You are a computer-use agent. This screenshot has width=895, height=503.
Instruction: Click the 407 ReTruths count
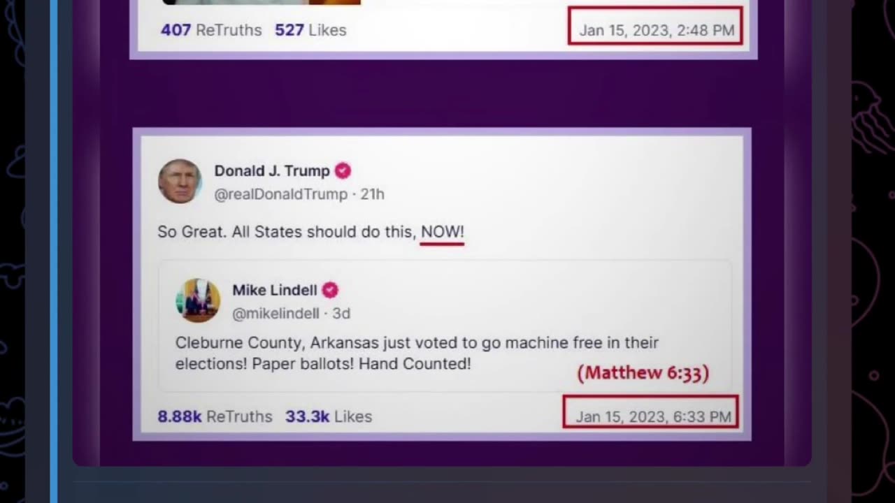tap(211, 30)
